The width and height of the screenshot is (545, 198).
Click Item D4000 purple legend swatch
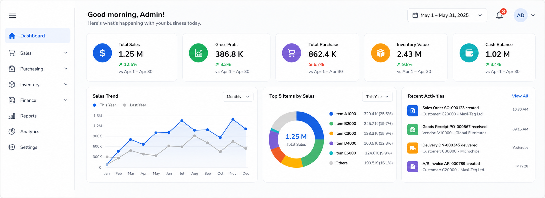pyautogui.click(x=331, y=143)
